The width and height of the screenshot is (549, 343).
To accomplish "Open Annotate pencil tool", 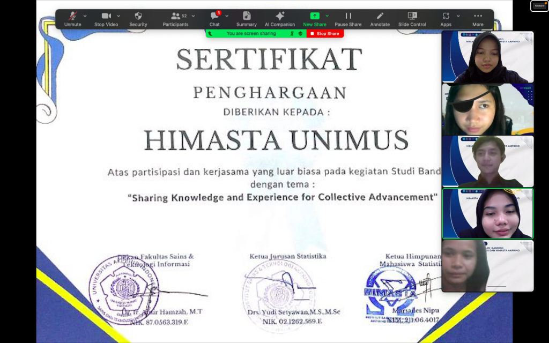I will (380, 19).
